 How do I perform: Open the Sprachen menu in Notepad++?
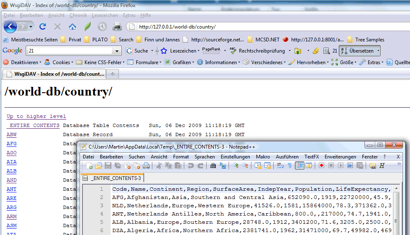205,157
